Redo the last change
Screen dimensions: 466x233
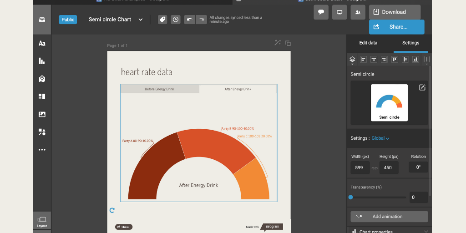202,20
